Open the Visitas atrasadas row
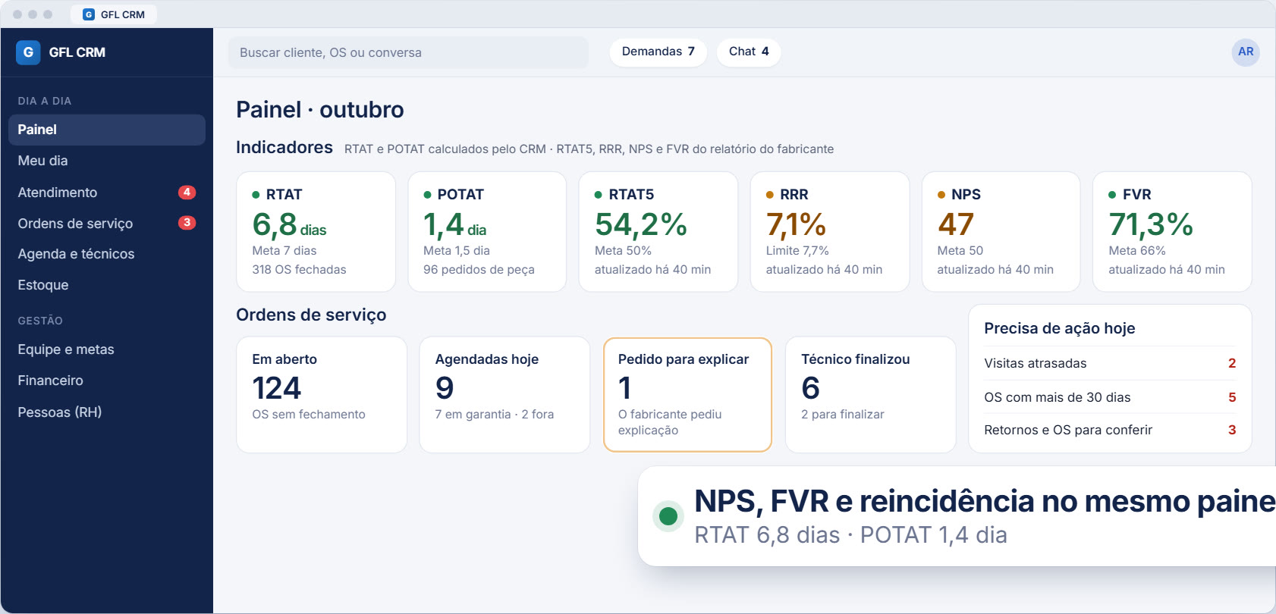The width and height of the screenshot is (1276, 614). (1110, 363)
